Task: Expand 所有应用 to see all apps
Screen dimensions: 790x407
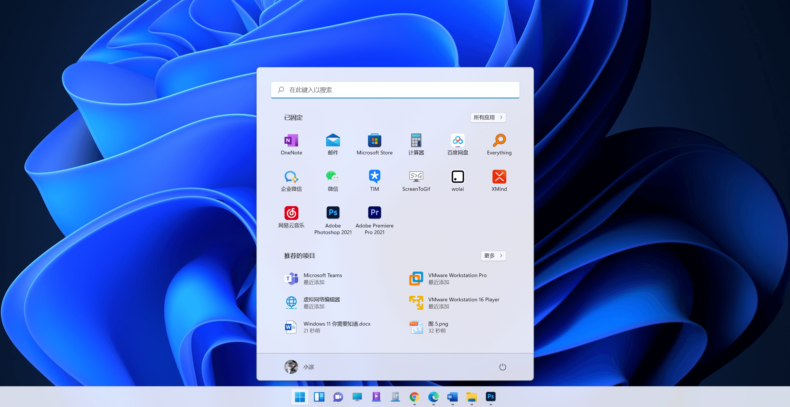Action: click(x=488, y=117)
